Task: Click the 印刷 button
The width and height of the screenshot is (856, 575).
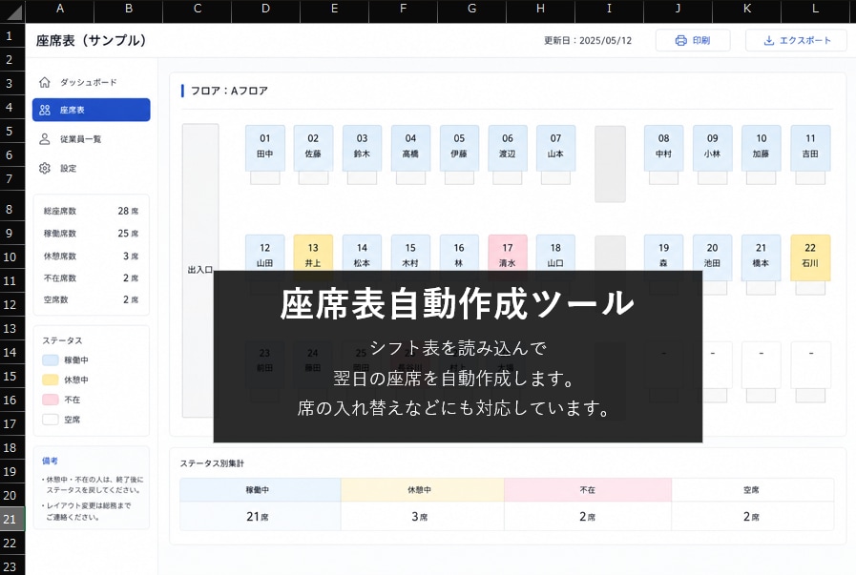Action: click(693, 40)
